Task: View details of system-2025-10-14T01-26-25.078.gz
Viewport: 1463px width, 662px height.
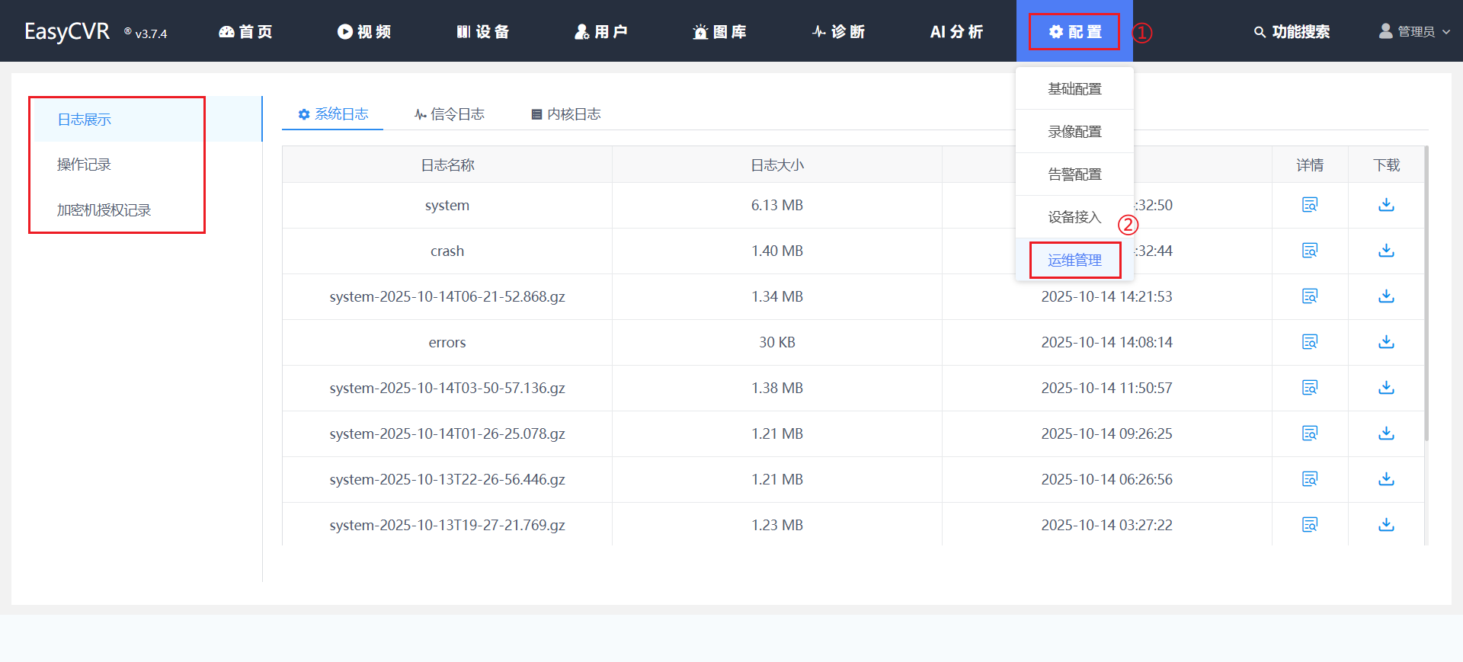Action: 1309,433
